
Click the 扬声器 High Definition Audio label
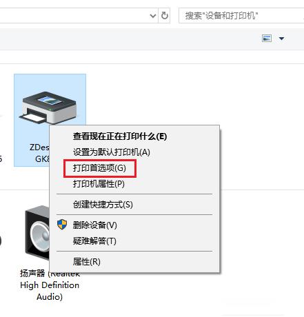(x=50, y=285)
